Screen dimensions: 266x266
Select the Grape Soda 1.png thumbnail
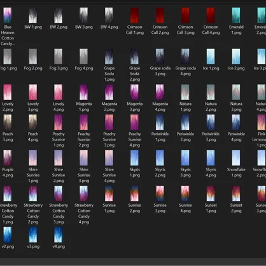point(109,57)
